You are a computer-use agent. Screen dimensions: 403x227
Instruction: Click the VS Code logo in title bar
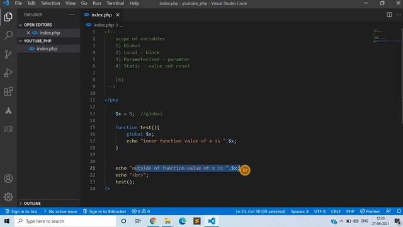click(6, 3)
